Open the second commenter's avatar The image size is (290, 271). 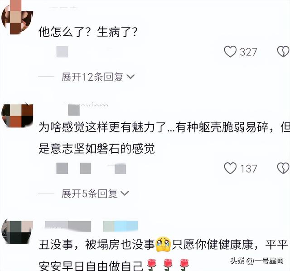point(17,116)
